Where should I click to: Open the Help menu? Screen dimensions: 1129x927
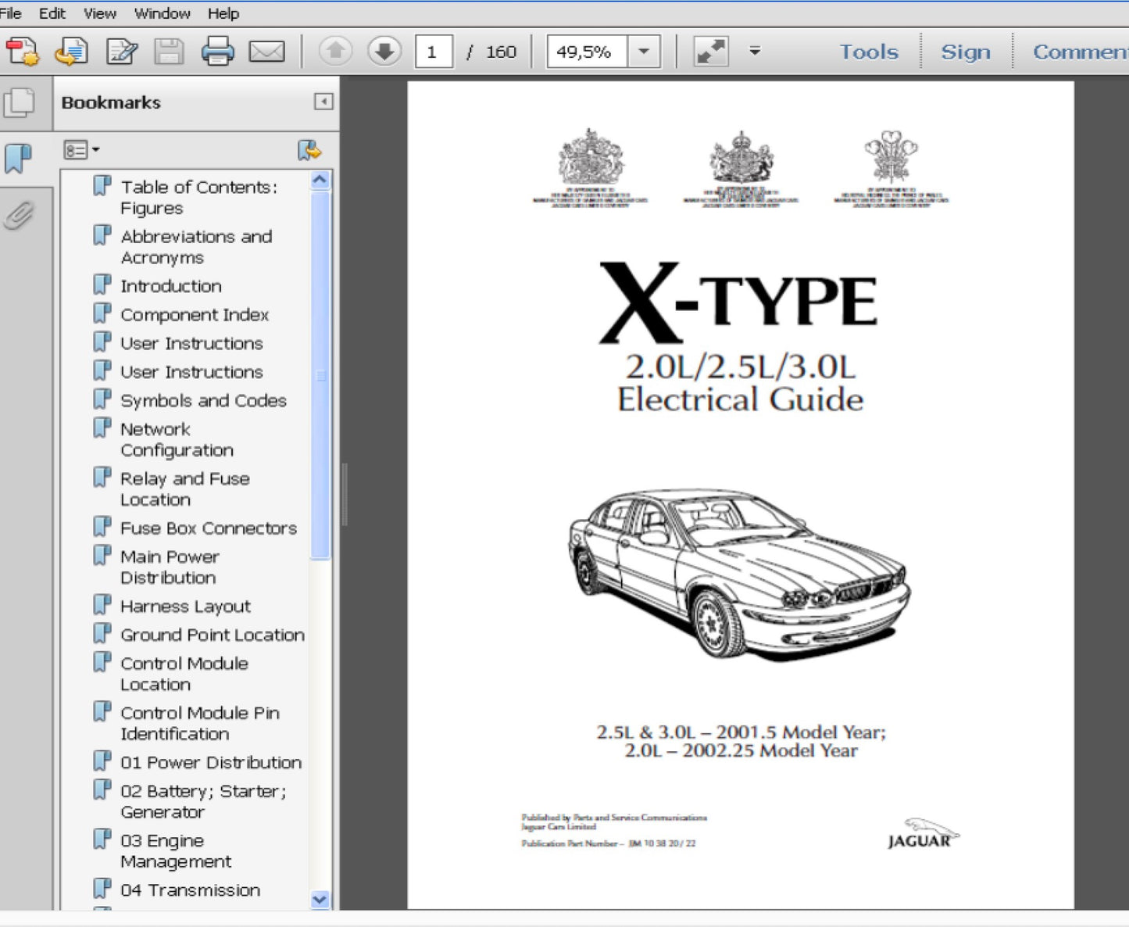[223, 13]
